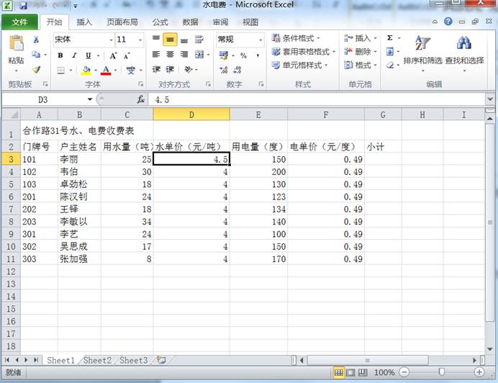Toggle italic formatting

[x=74, y=55]
